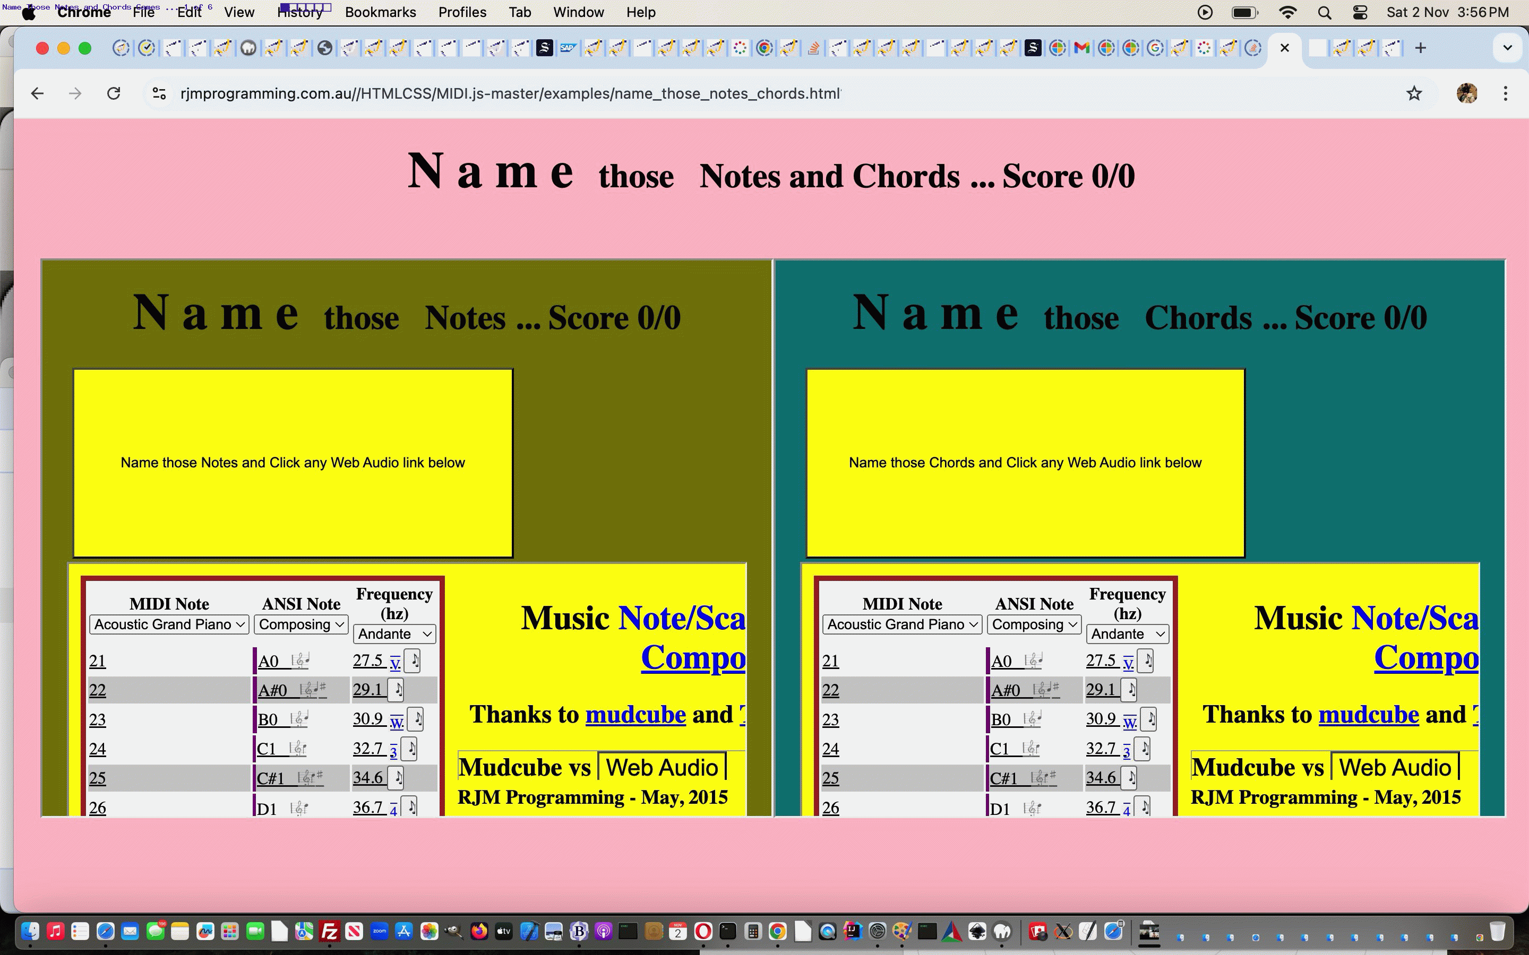
Task: Open the Chrome profile avatar
Action: pyautogui.click(x=1467, y=93)
